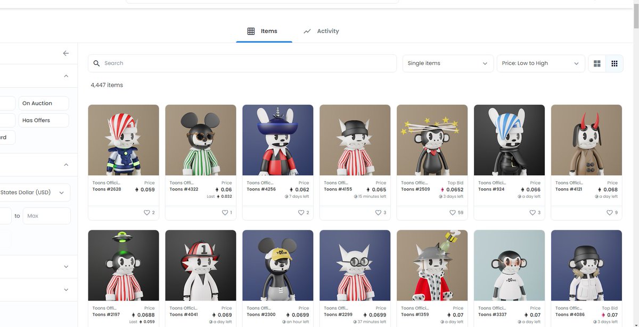Switch to large grid view
This screenshot has width=639, height=327.
pos(597,63)
